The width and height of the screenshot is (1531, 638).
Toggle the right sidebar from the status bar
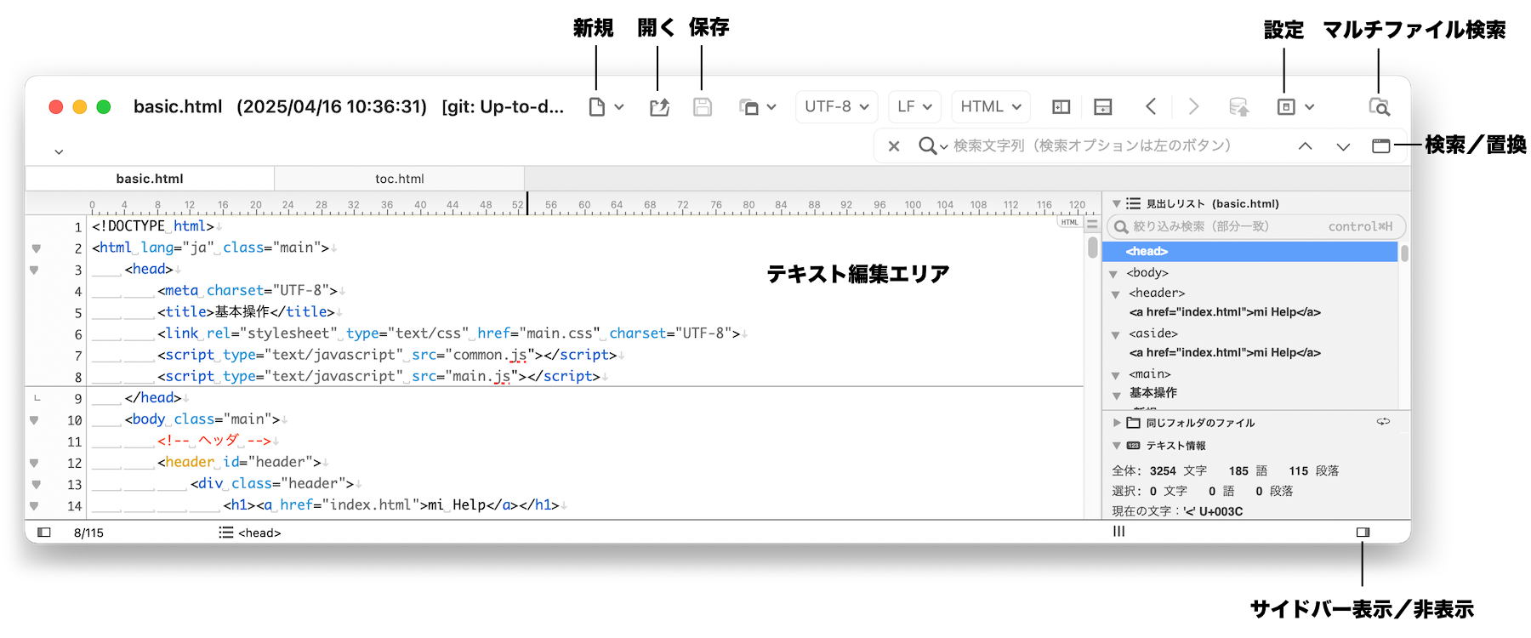click(x=1363, y=533)
